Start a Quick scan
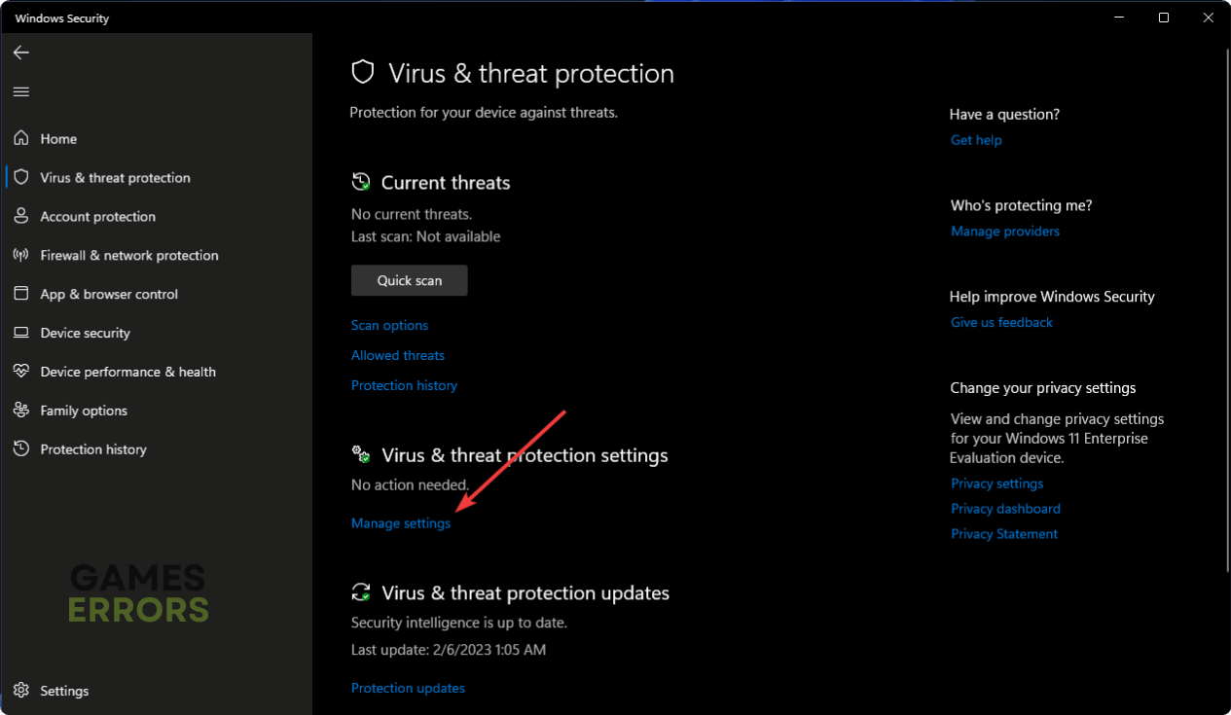This screenshot has height=715, width=1231. coord(410,280)
